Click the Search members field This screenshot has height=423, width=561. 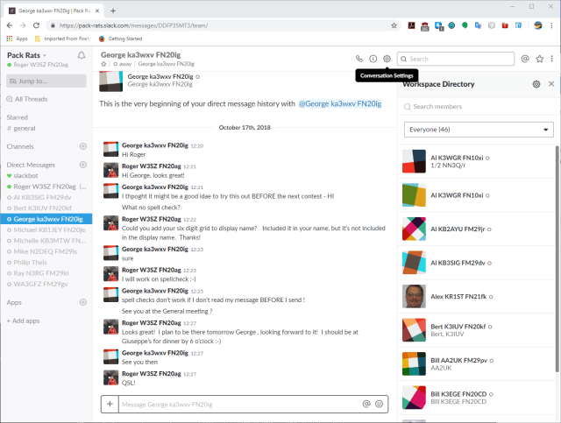479,107
